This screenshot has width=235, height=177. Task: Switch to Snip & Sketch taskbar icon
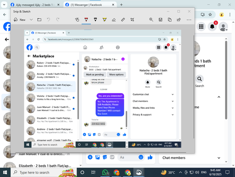pyautogui.click(x=139, y=172)
